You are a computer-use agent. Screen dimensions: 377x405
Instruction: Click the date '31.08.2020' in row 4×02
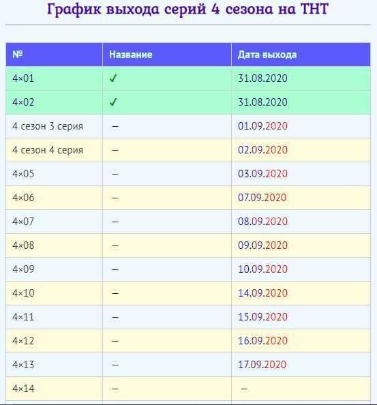(x=262, y=102)
